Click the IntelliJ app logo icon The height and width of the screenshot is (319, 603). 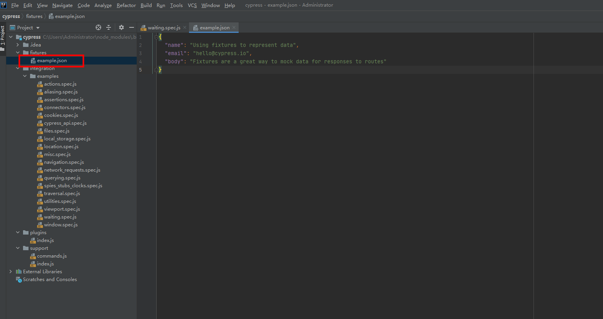4,5
